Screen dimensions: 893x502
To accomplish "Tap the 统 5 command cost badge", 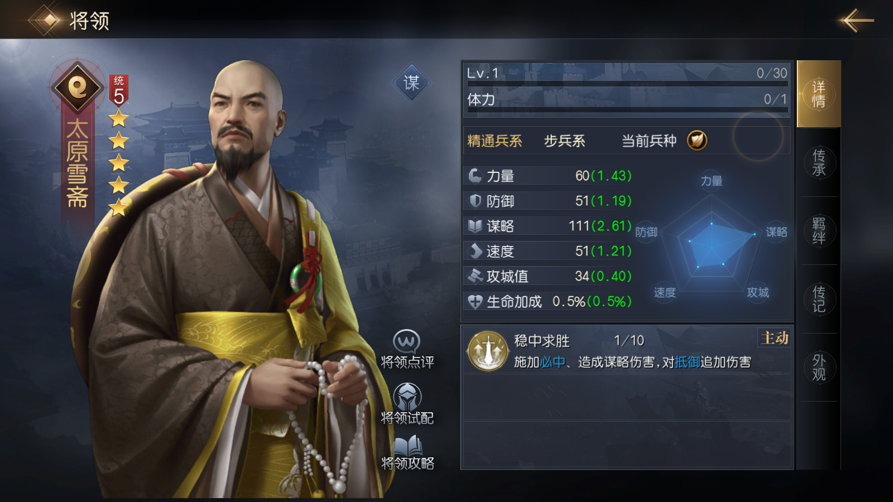I will click(119, 90).
